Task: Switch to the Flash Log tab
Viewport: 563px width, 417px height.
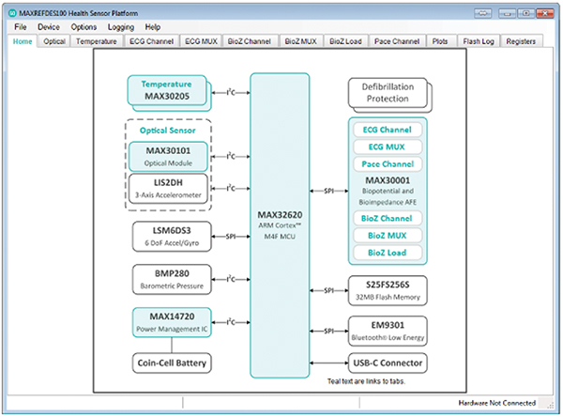Action: click(479, 41)
